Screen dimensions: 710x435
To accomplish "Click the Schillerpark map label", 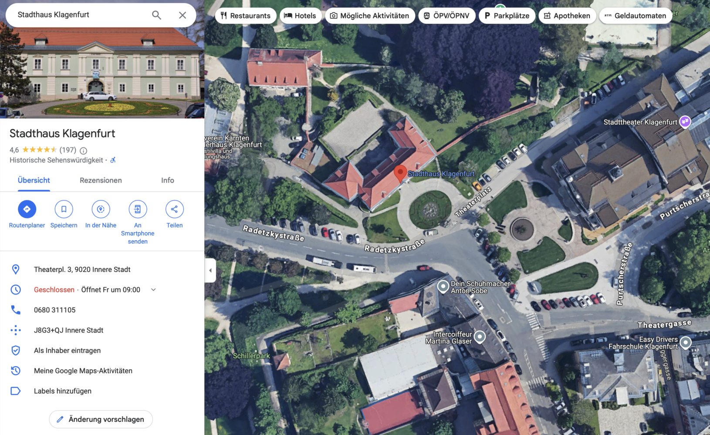I will (251, 356).
